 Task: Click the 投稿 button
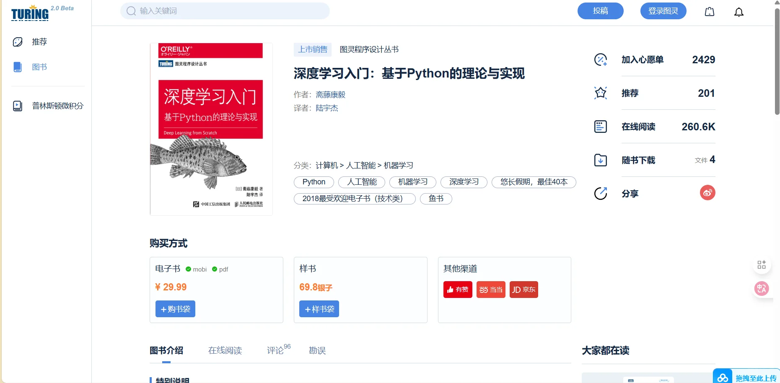pos(600,11)
